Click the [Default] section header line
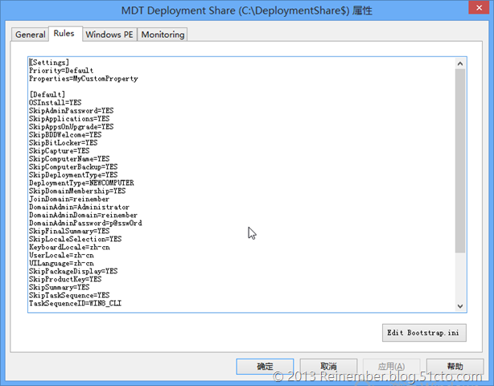Viewport: 494px width, 386px height. coord(47,94)
